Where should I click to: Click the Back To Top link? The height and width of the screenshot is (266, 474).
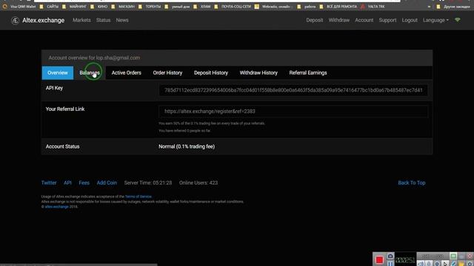(412, 183)
